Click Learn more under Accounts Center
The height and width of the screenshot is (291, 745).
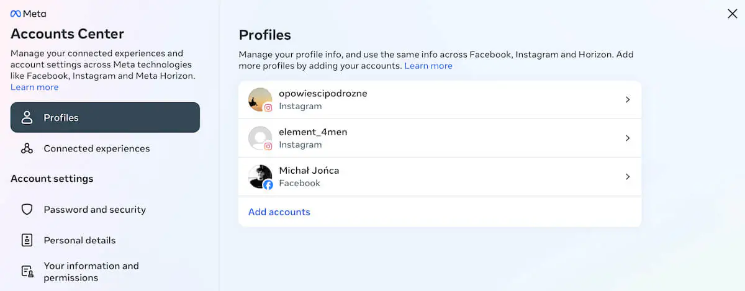click(35, 87)
